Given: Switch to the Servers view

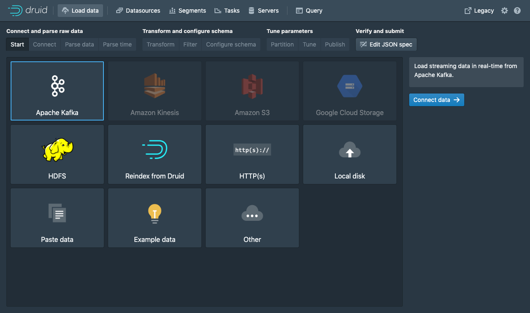Looking at the screenshot, I should 264,11.
